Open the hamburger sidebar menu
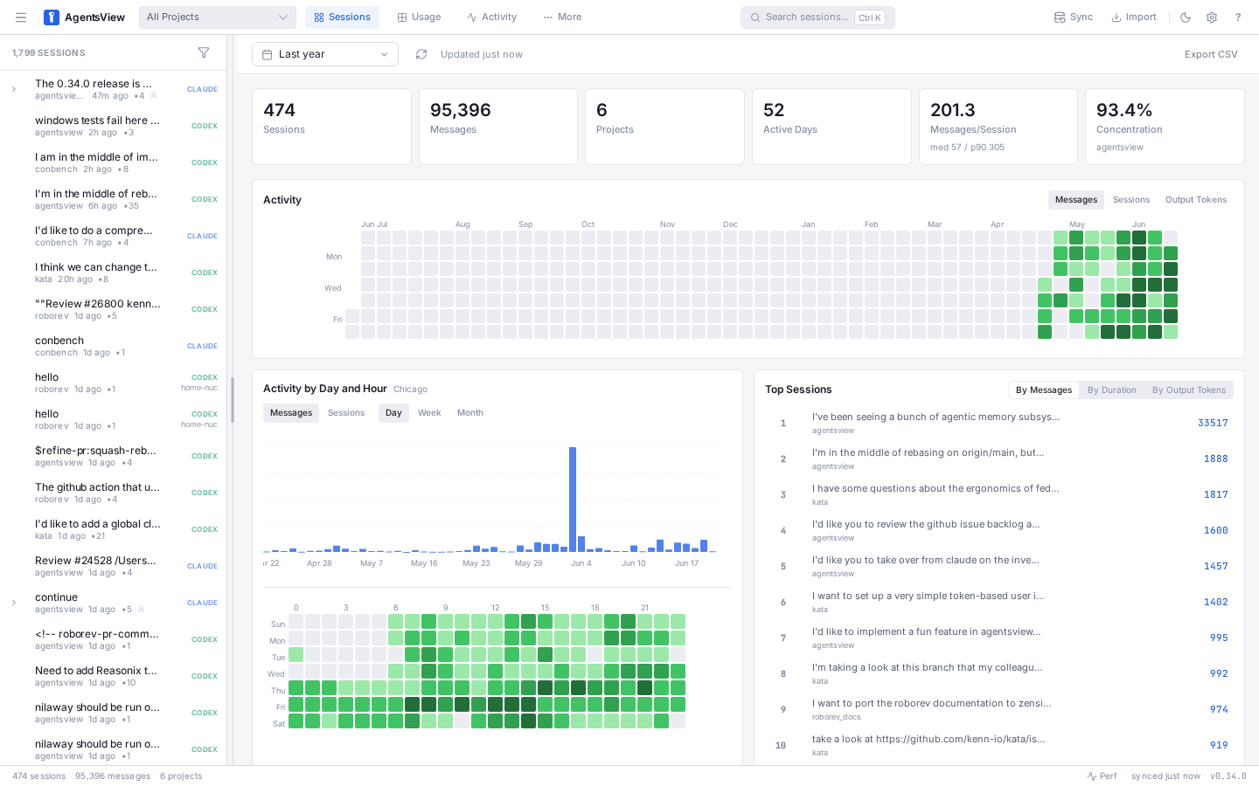The height and width of the screenshot is (786, 1259). coord(21,17)
